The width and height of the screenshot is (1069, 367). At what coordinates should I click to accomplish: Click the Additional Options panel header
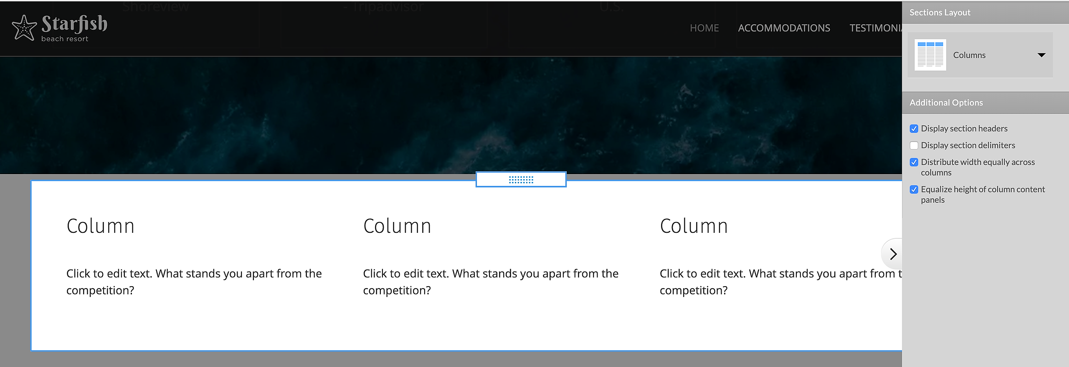coord(985,103)
